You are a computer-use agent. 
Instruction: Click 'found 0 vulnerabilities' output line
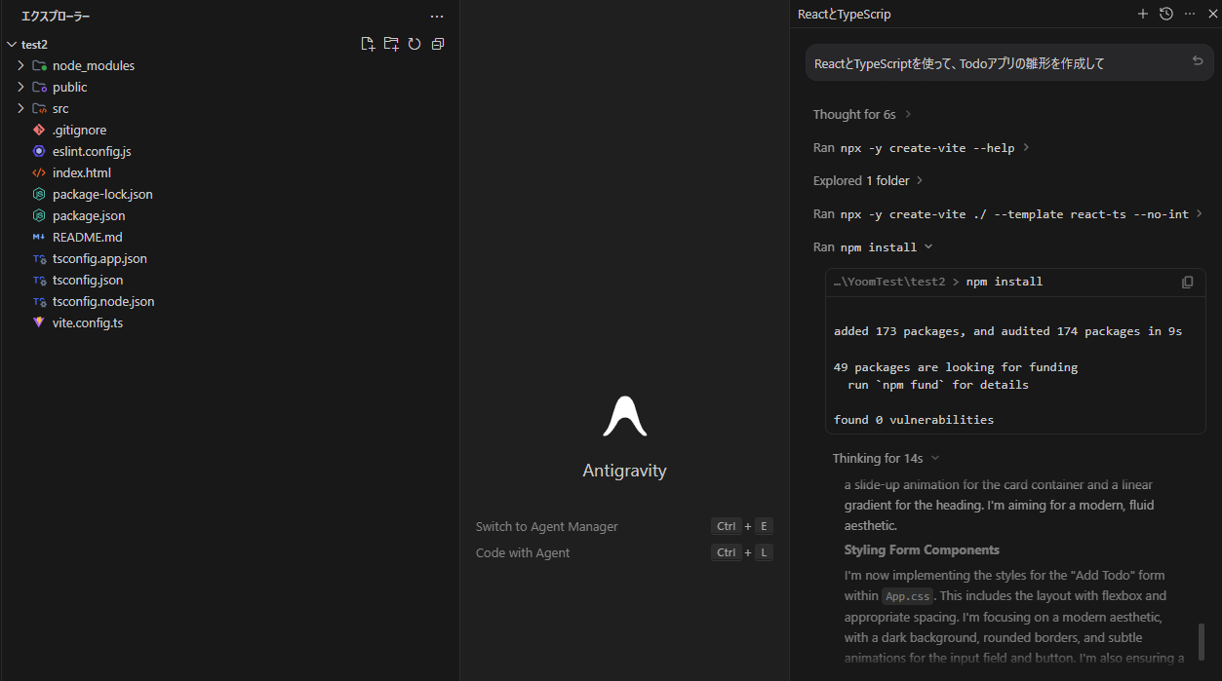[914, 420]
